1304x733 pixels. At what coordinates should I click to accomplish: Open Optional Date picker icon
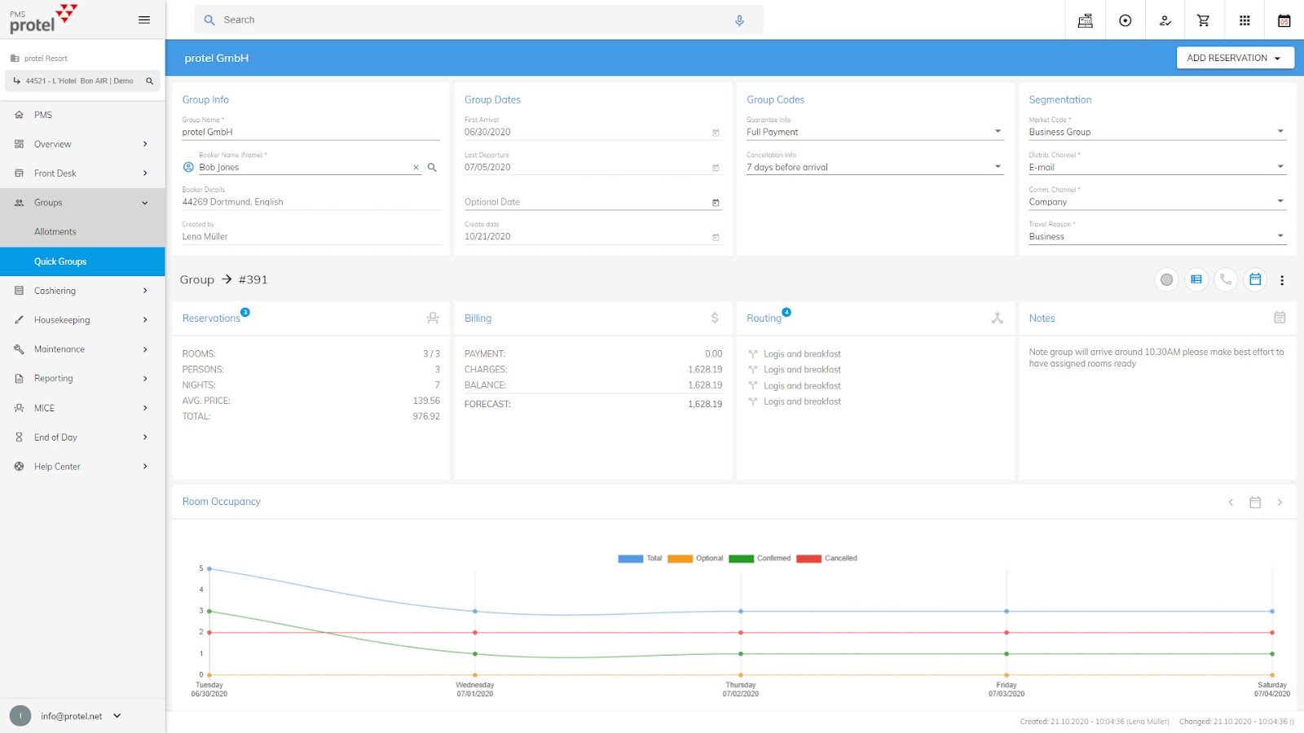pos(716,203)
